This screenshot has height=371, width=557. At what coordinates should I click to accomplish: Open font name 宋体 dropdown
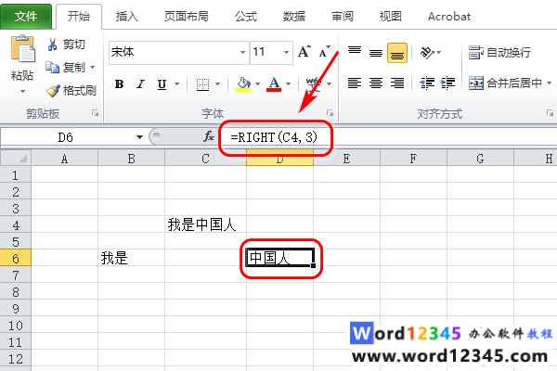click(x=242, y=53)
